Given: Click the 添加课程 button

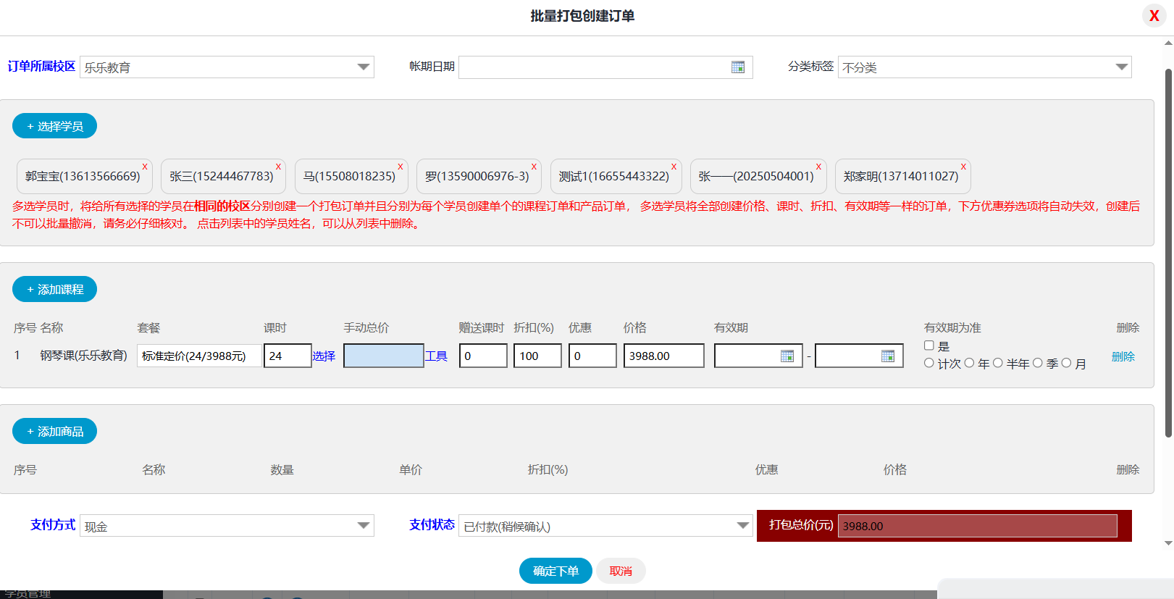Looking at the screenshot, I should (54, 289).
